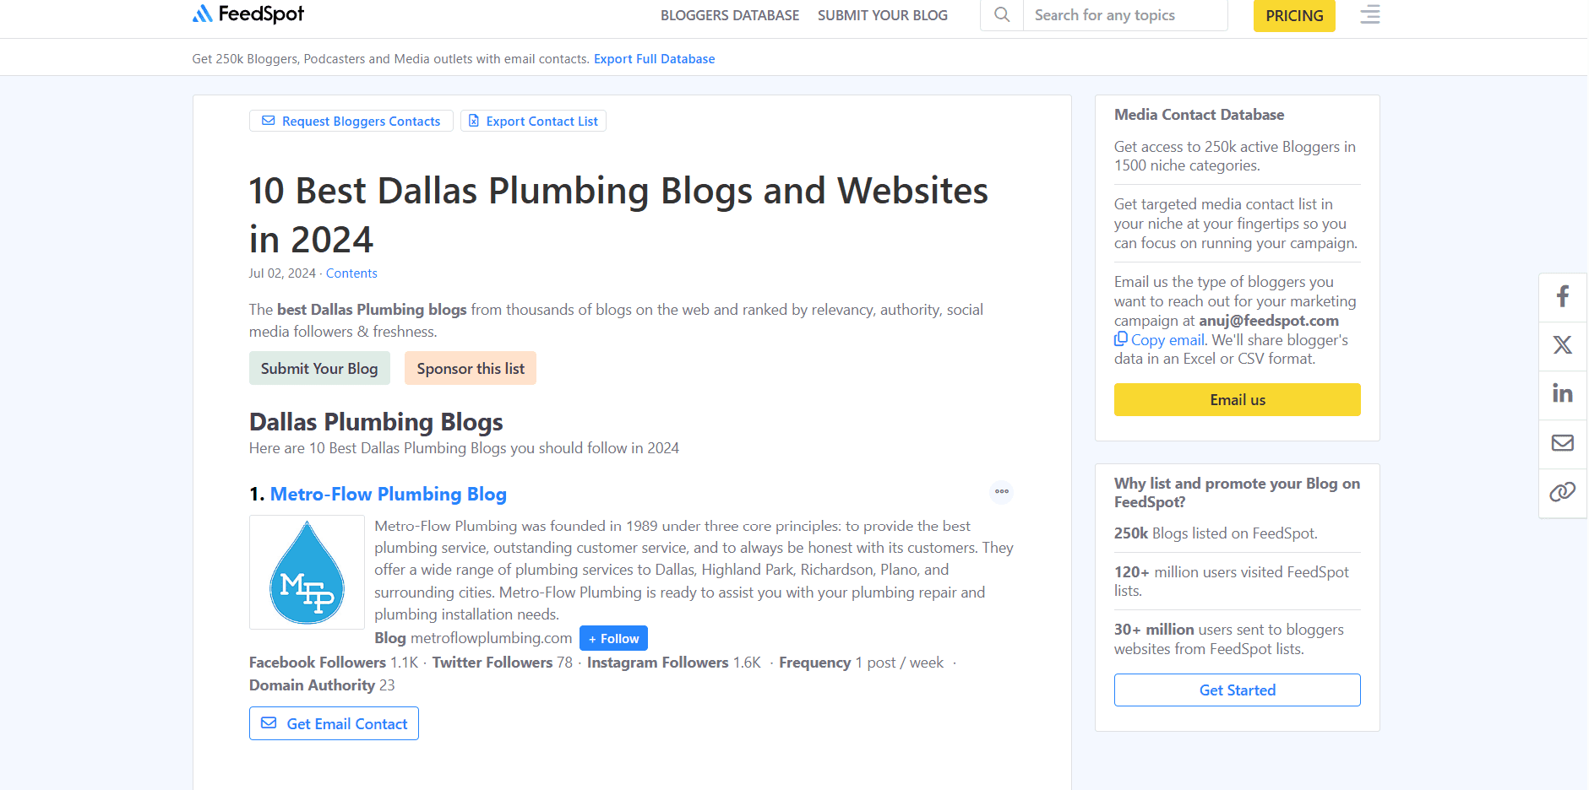Click Frequency 1 post / week text
The width and height of the screenshot is (1589, 790).
[x=862, y=663]
